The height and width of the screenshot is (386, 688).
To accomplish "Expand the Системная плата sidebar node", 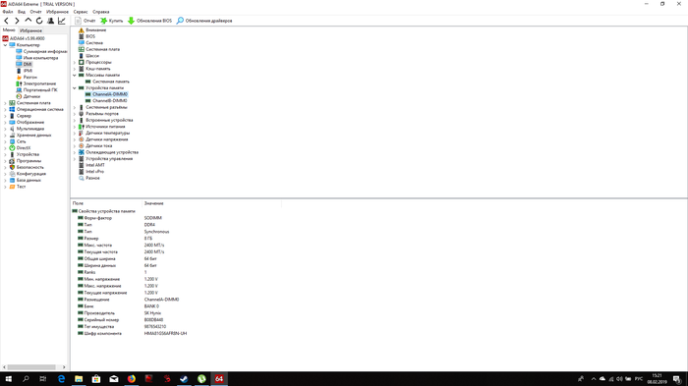I will (x=5, y=103).
